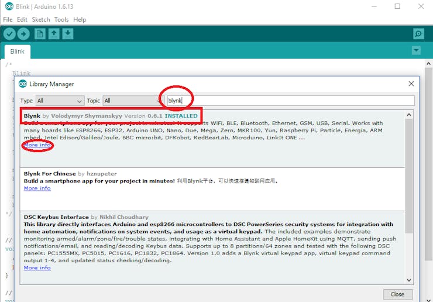This screenshot has width=433, height=302.
Task: Open the Type filter dropdown
Action: [60, 101]
